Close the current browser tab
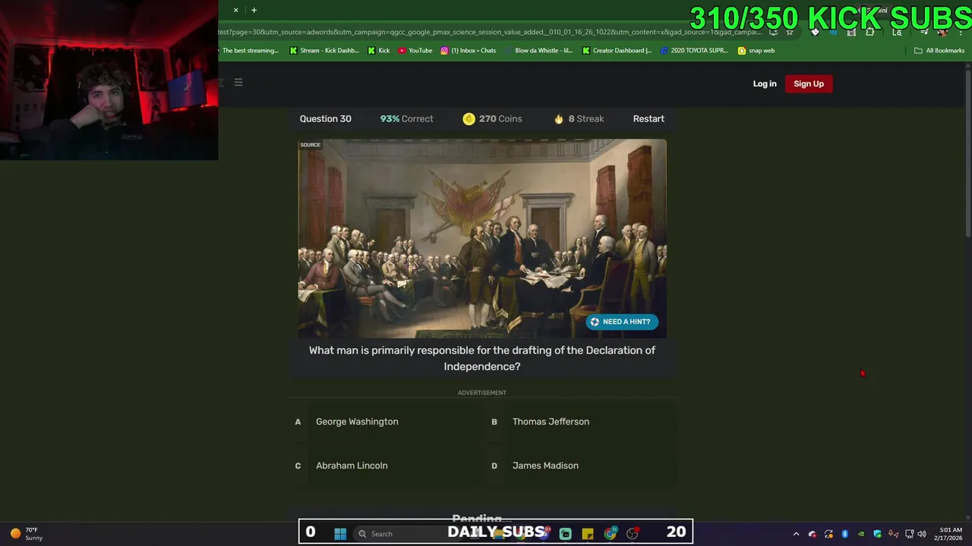This screenshot has width=972, height=546. (x=235, y=10)
